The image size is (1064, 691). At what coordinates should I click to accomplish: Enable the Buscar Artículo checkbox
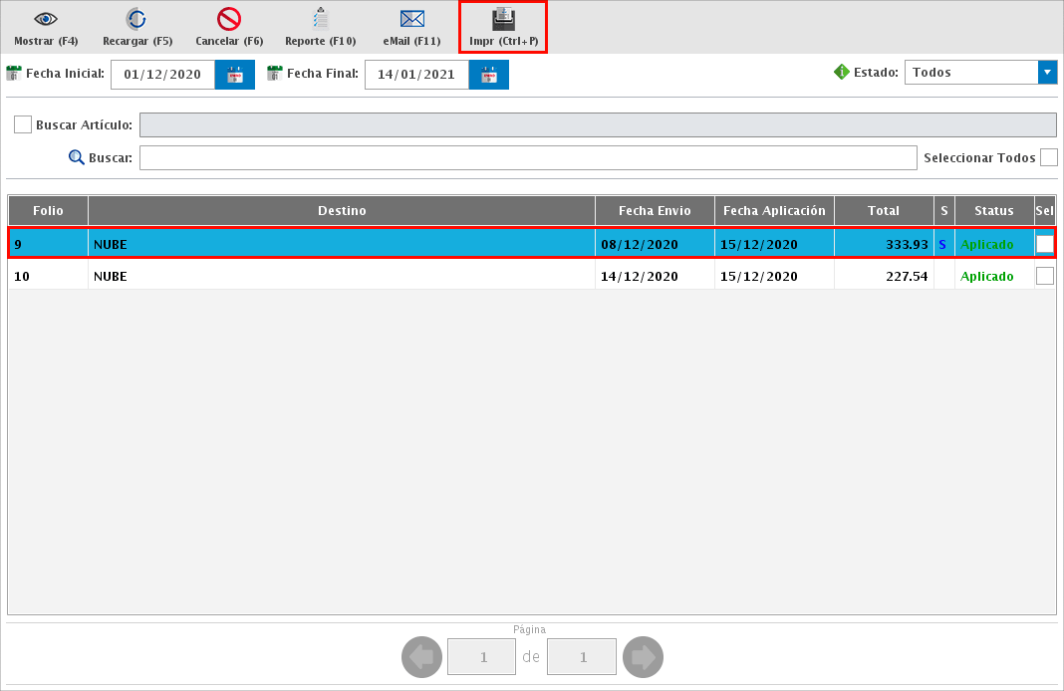pyautogui.click(x=23, y=124)
